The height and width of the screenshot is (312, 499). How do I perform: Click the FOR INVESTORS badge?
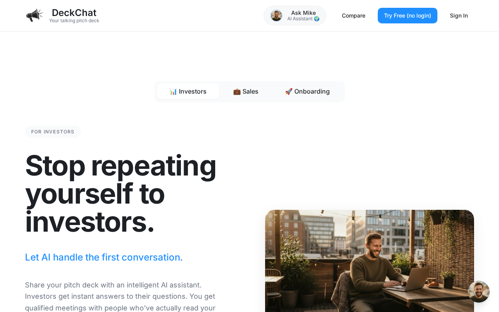point(53,132)
